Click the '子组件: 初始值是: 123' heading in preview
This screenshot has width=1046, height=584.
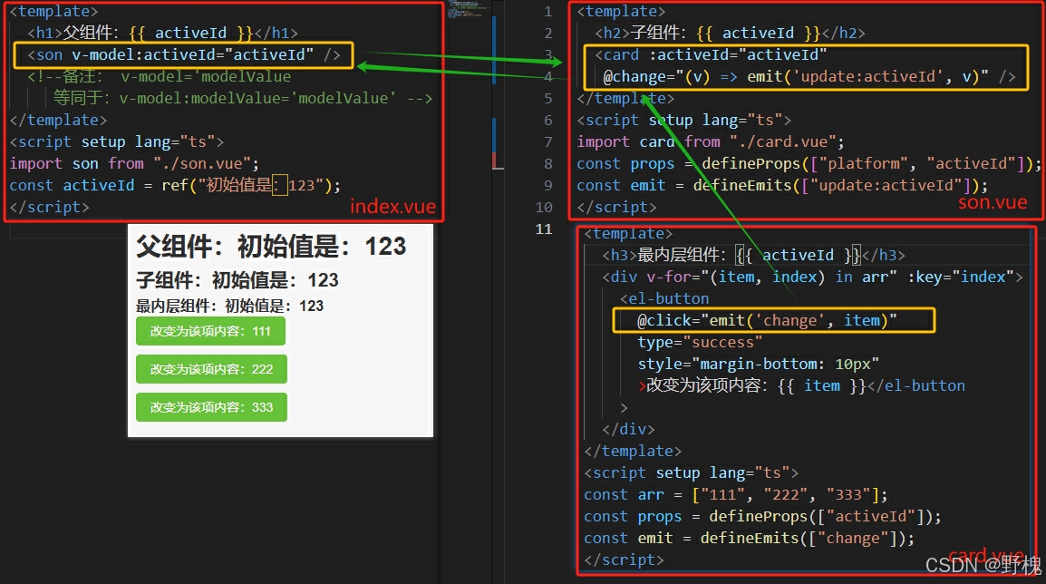point(237,279)
